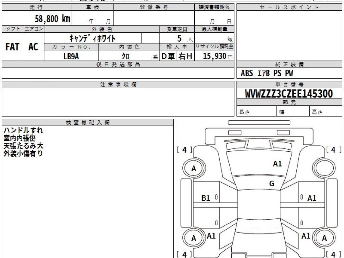Select the 15,930円 recycle deposit amount
Image resolution: width=344 pixels, height=258 pixels.
click(x=218, y=56)
